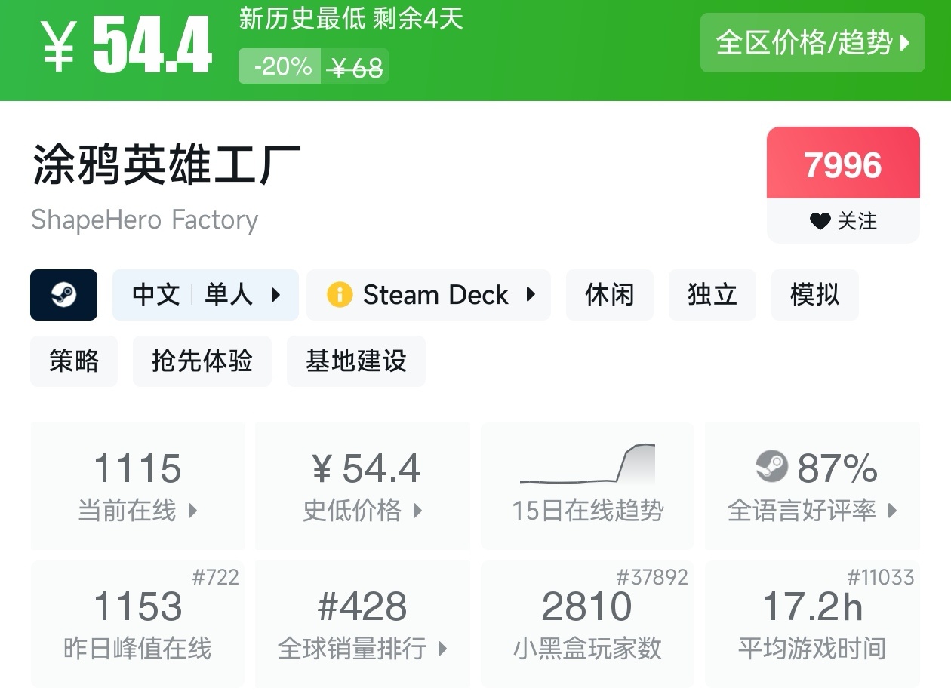
Task: Select the 休闲 casual tag
Action: [x=609, y=295]
